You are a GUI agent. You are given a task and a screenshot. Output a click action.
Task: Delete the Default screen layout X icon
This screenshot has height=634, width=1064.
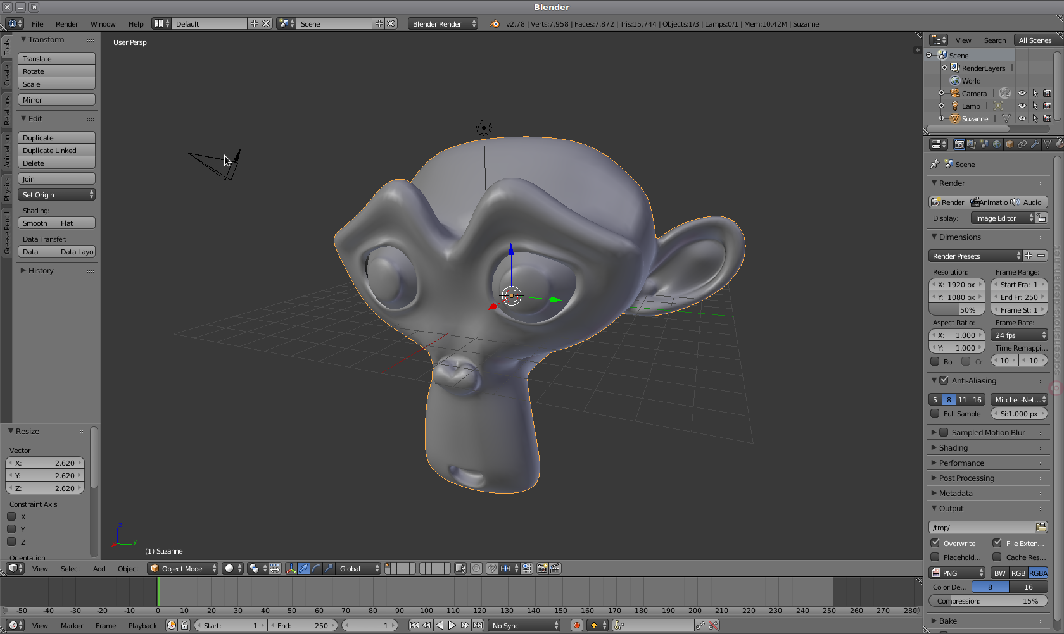(x=266, y=23)
